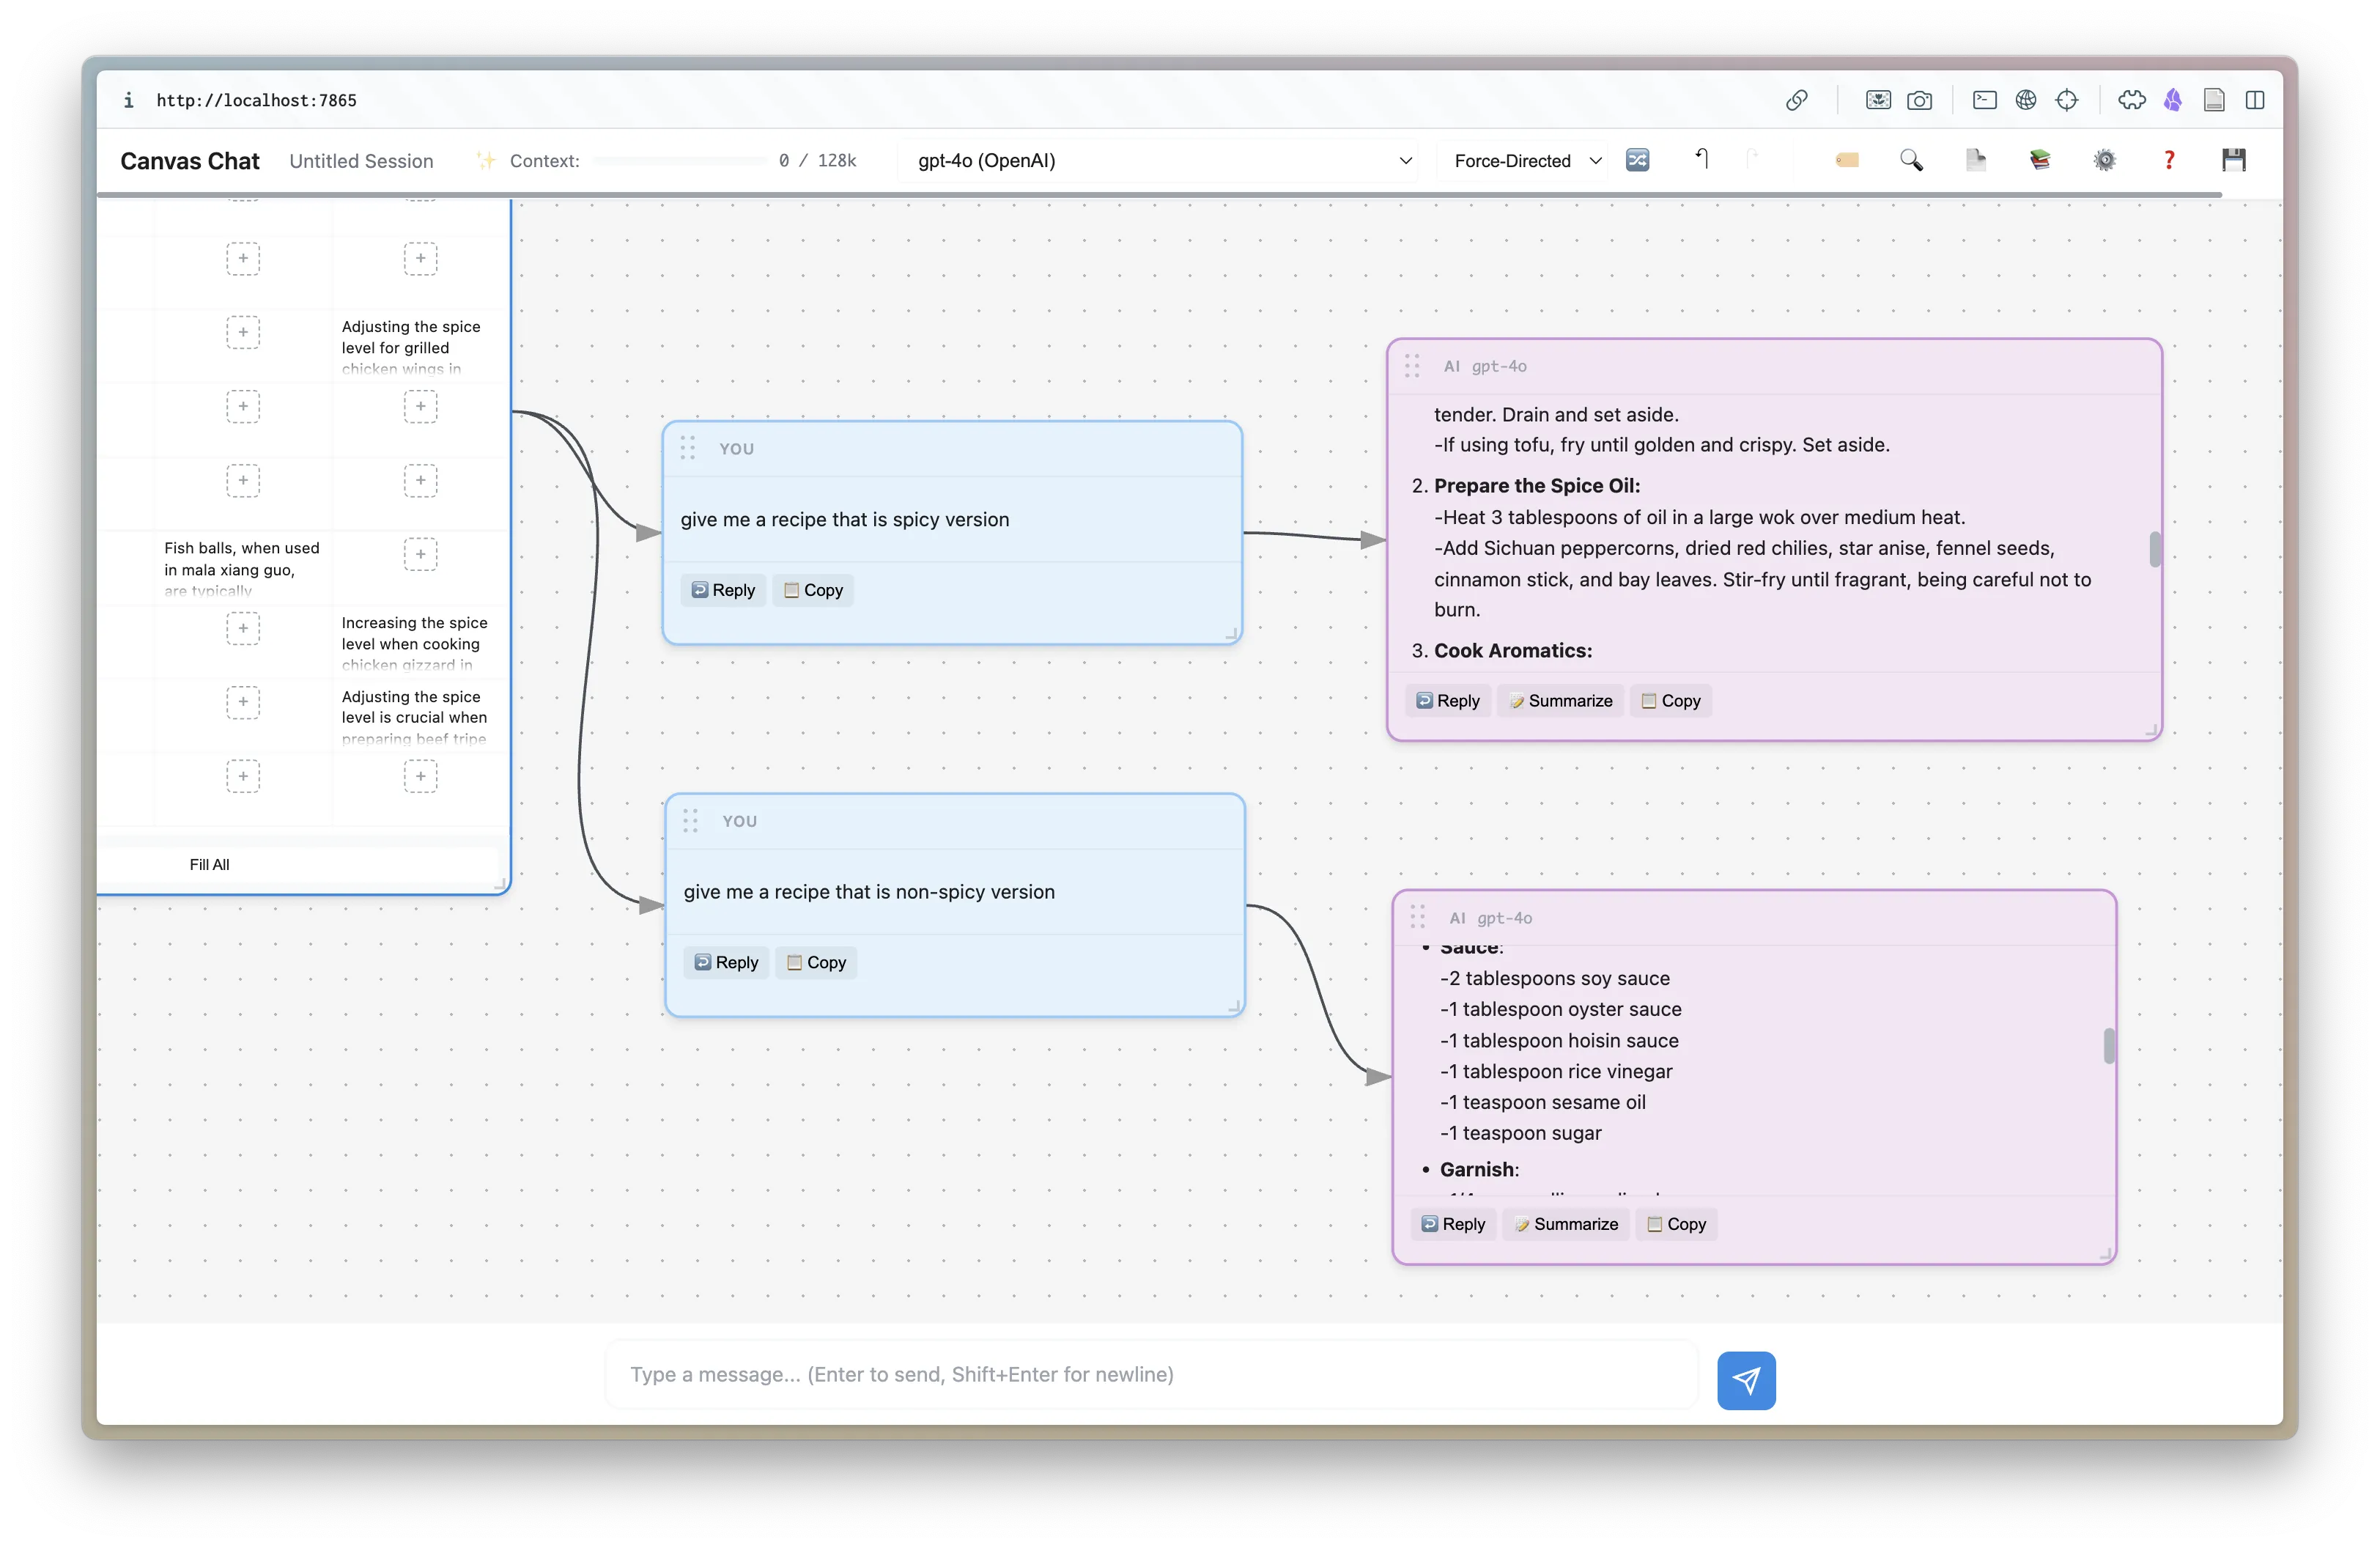The image size is (2380, 1548).
Task: Click the Fill All button
Action: 209,864
